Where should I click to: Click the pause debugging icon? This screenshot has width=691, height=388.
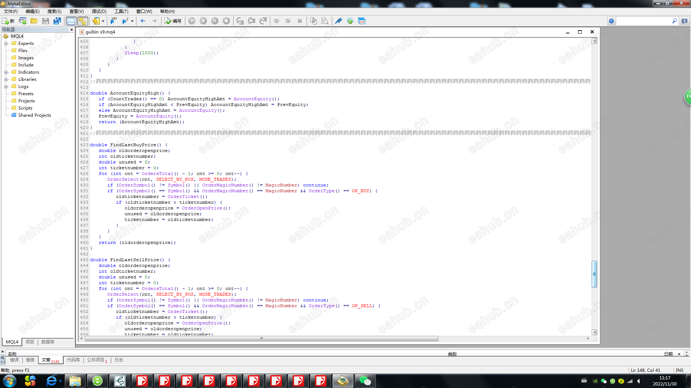click(x=215, y=21)
